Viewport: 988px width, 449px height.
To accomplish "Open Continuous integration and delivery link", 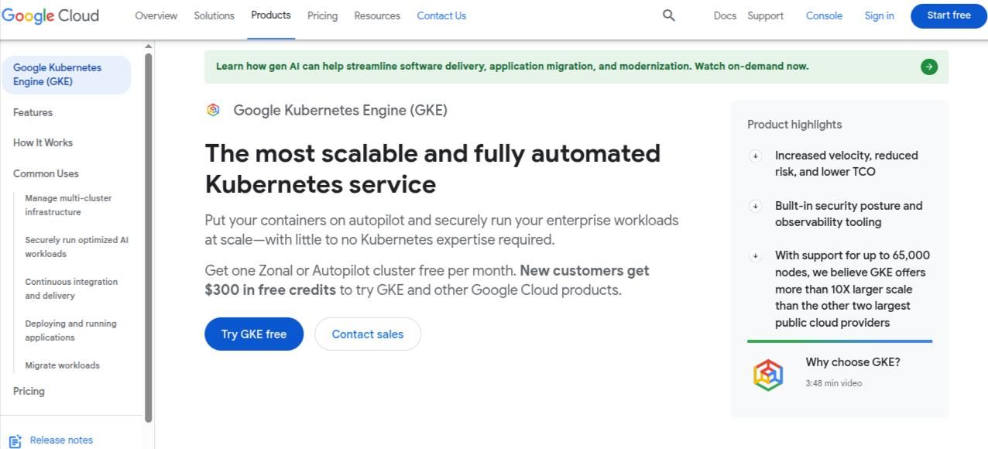I will click(x=71, y=289).
